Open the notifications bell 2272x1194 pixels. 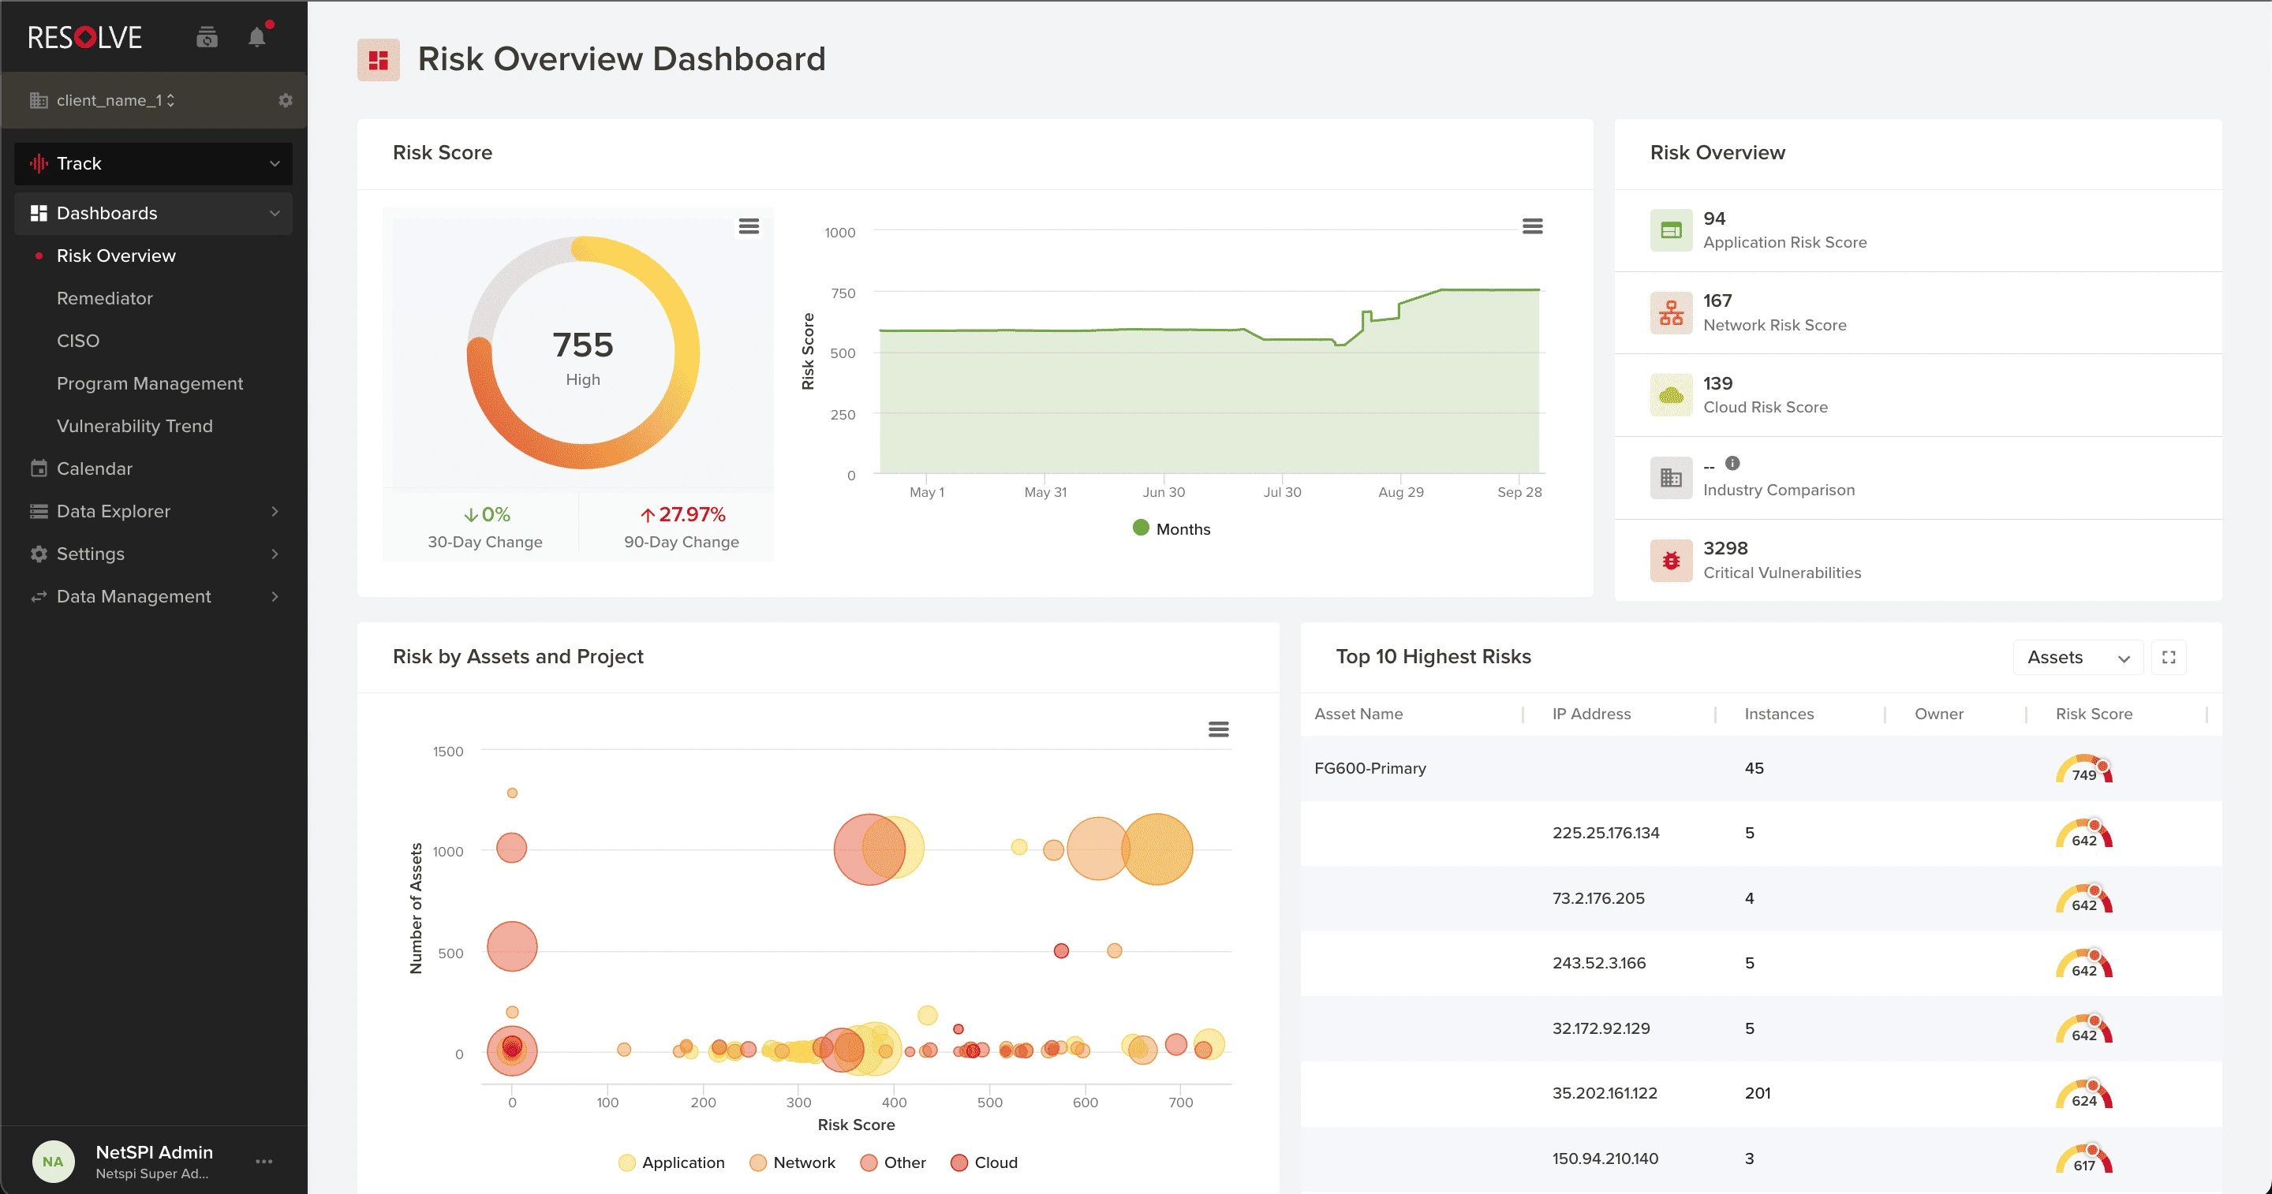[x=257, y=37]
